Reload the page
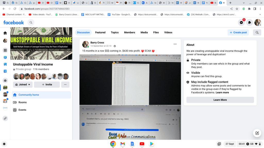This screenshot has height=148, width=264. 15,9
